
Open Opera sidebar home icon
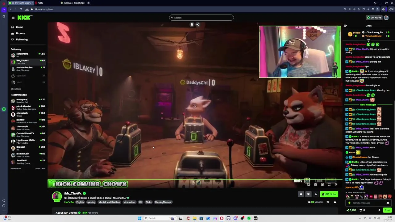tap(4, 10)
